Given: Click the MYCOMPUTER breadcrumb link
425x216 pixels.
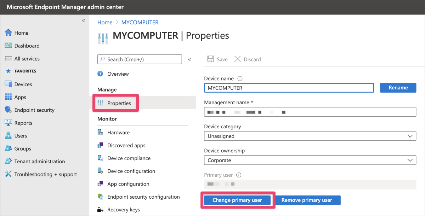Looking at the screenshot, I should coord(140,22).
